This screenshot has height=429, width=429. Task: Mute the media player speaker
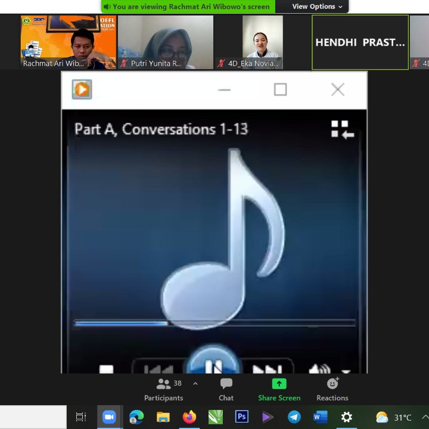[x=319, y=369]
